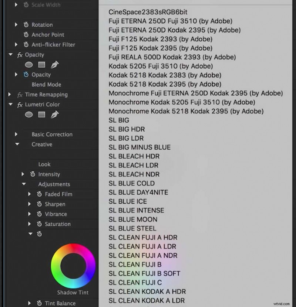Viewport: 296px width, 307px height.
Task: Click the Look label
Action: click(44, 164)
